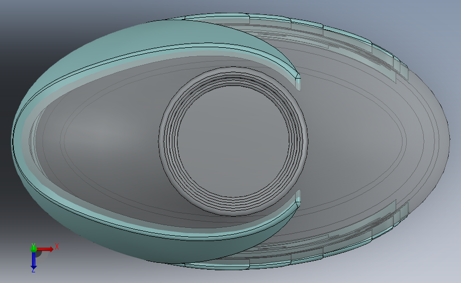
Task: Click the red X axis arrow on triad
Action: [45, 249]
